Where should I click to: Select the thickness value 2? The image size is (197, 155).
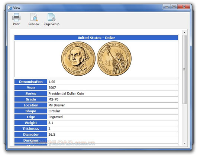pos(49,129)
